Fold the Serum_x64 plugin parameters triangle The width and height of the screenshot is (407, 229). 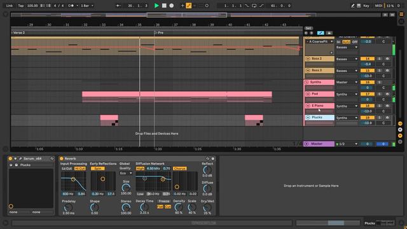15,158
